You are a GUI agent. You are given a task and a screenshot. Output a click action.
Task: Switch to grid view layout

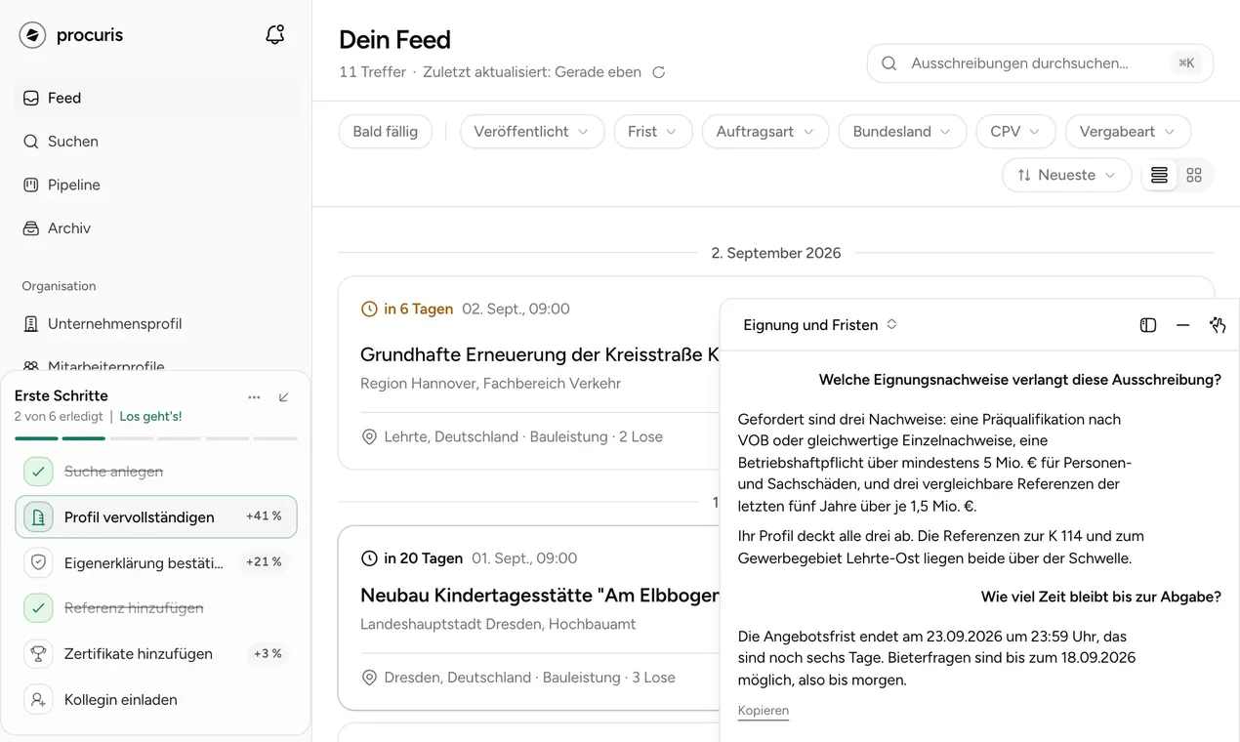(1194, 176)
